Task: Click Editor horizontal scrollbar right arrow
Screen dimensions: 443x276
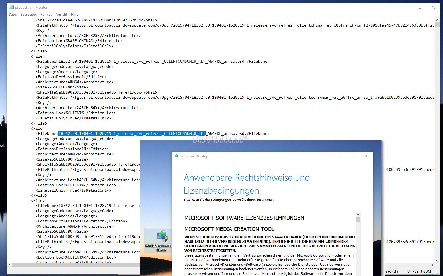Action: point(433,265)
